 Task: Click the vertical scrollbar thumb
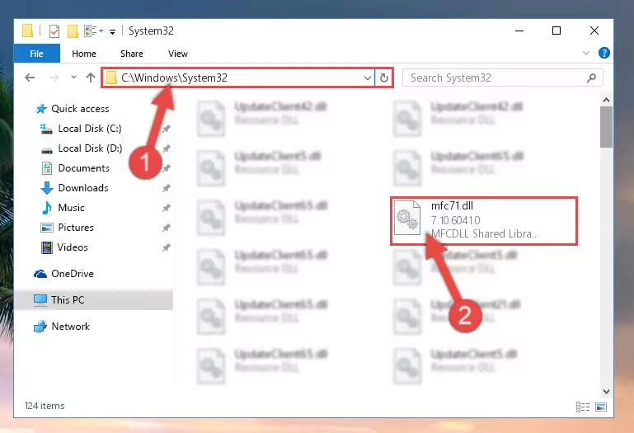pyautogui.click(x=606, y=127)
